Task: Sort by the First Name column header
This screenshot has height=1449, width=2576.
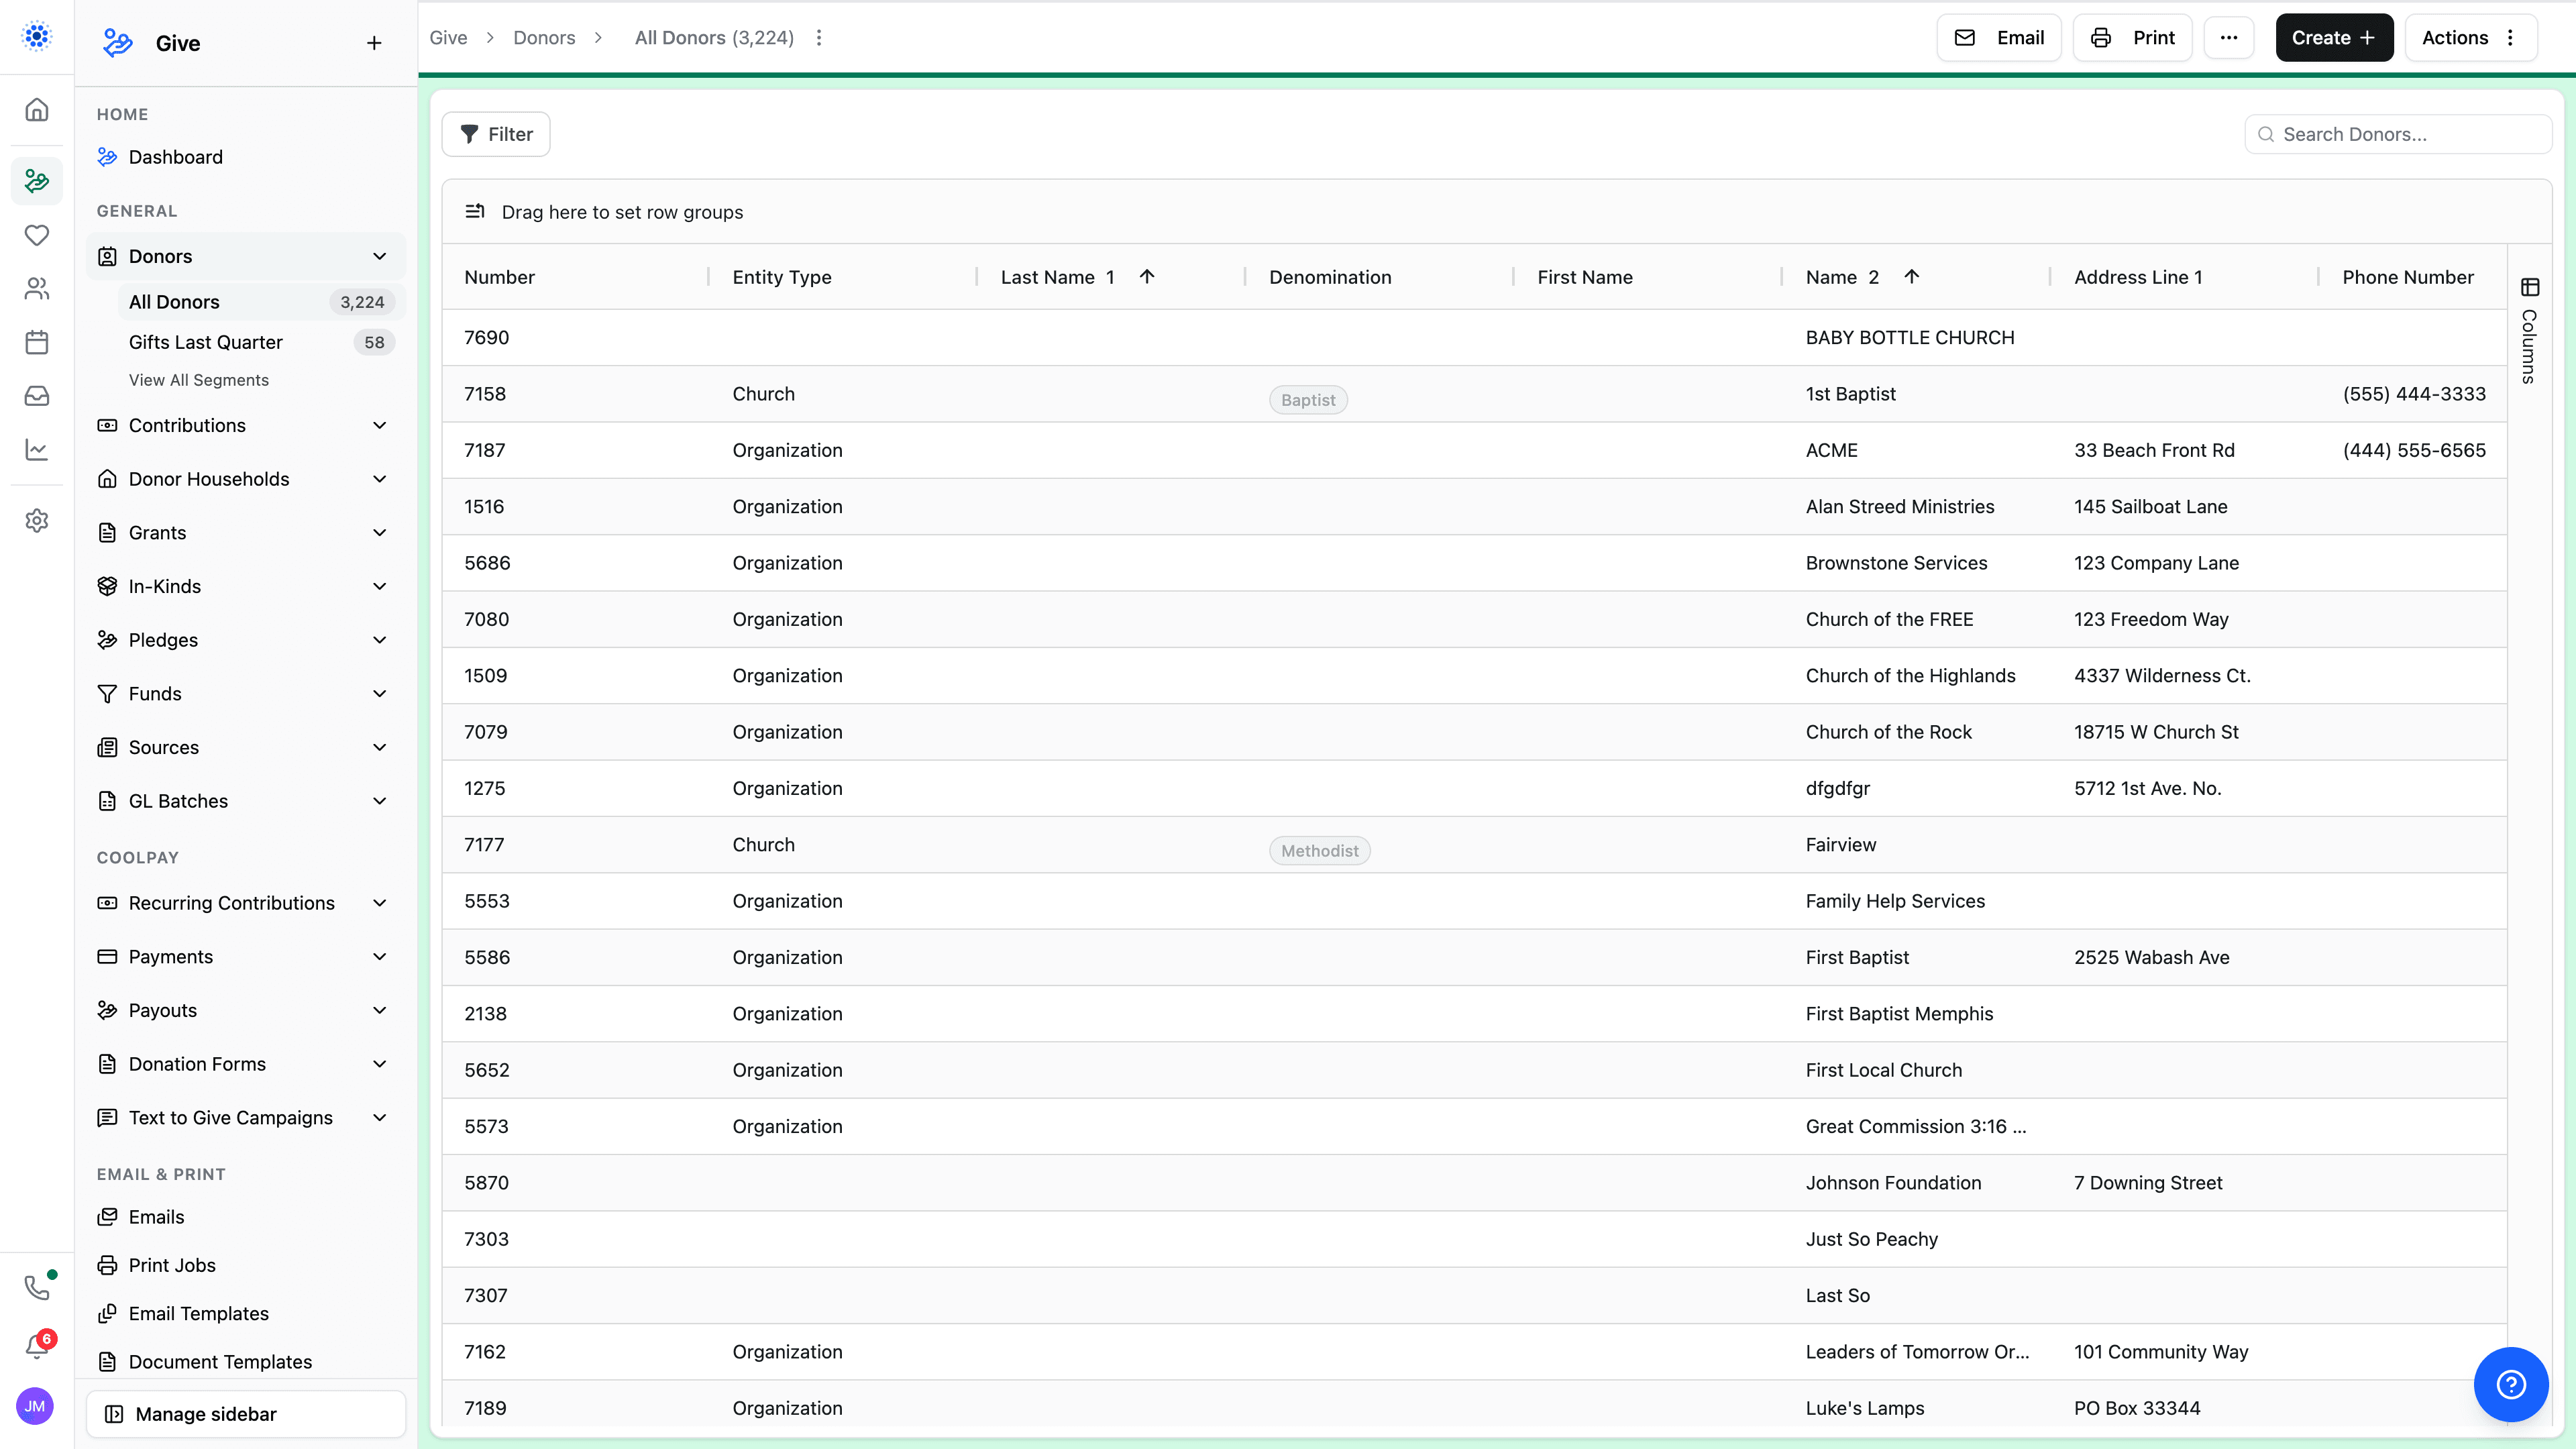Action: [x=1585, y=277]
